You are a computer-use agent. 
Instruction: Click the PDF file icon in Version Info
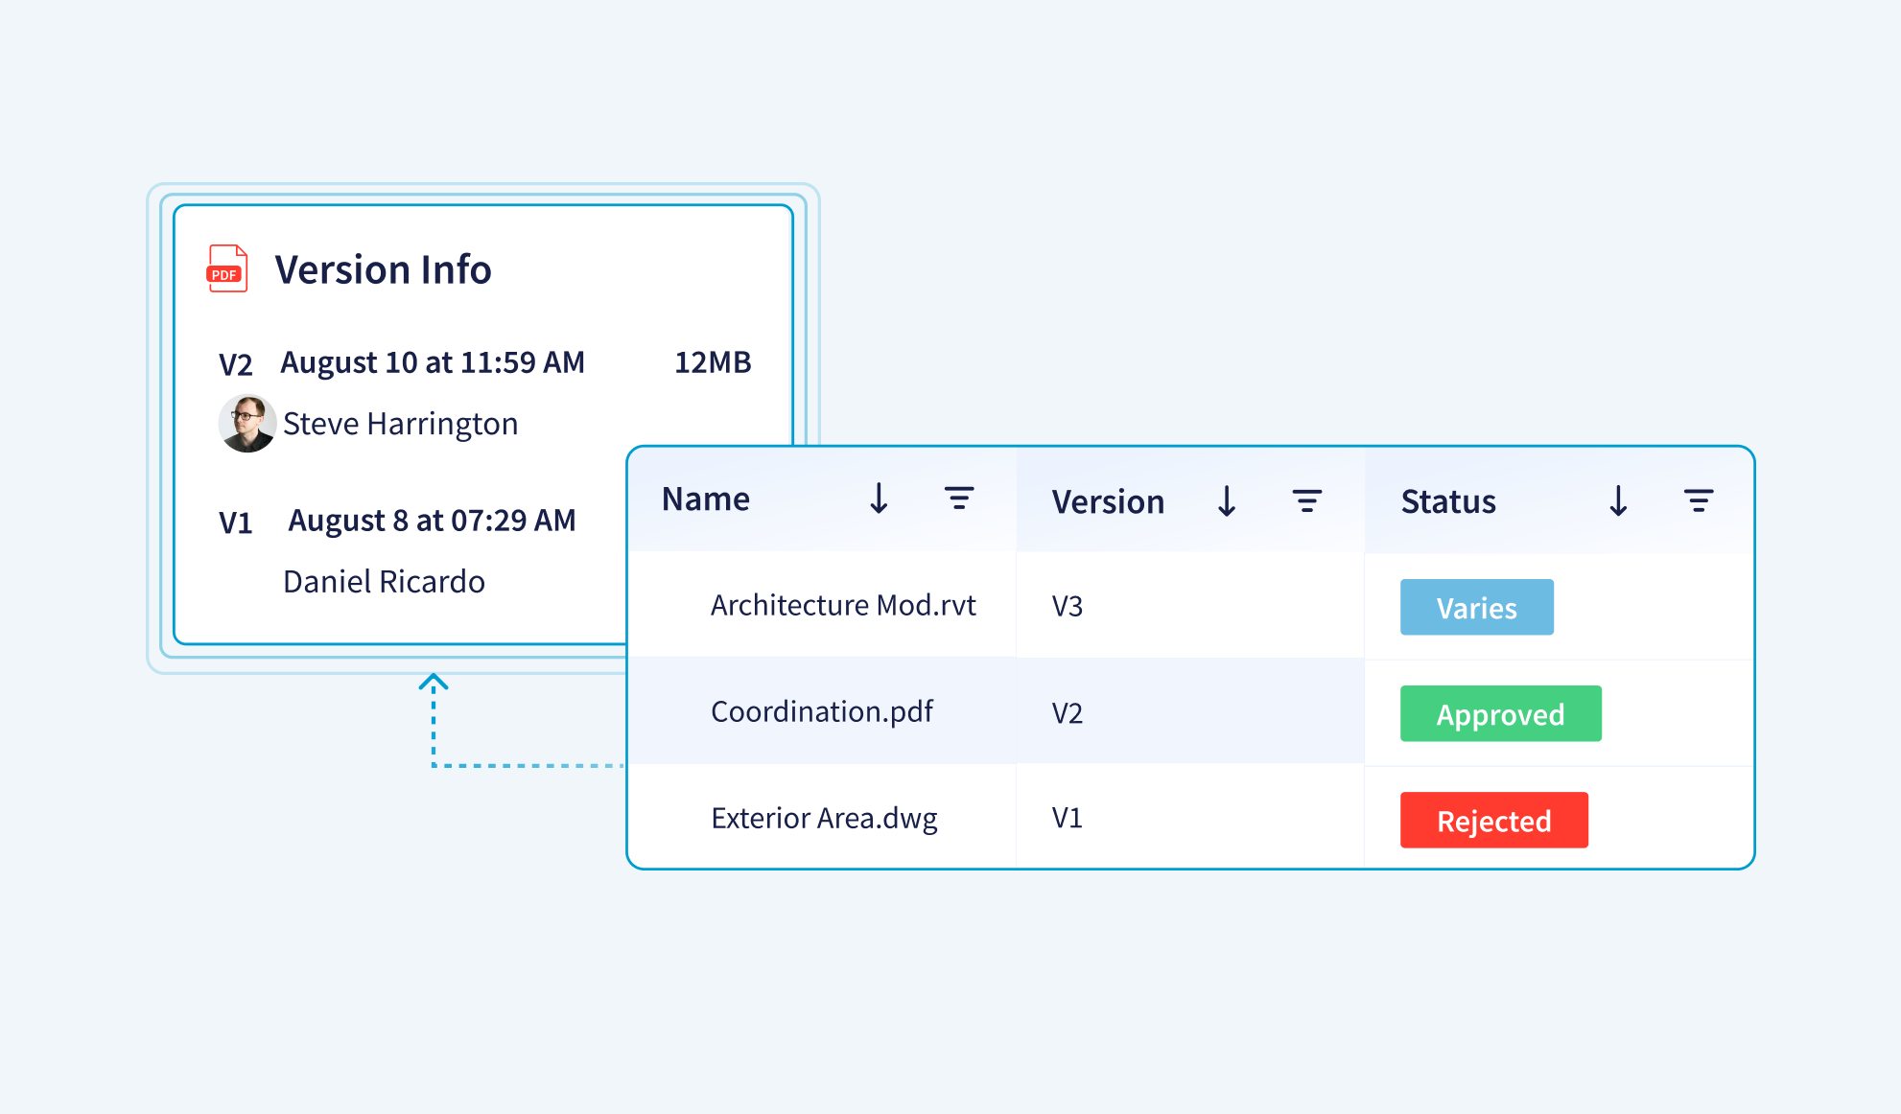tap(227, 268)
